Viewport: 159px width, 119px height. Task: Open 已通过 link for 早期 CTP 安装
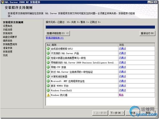(x=123, y=67)
